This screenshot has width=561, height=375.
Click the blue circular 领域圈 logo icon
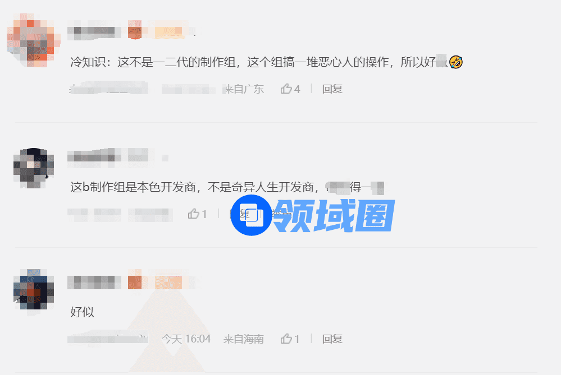coord(251,215)
